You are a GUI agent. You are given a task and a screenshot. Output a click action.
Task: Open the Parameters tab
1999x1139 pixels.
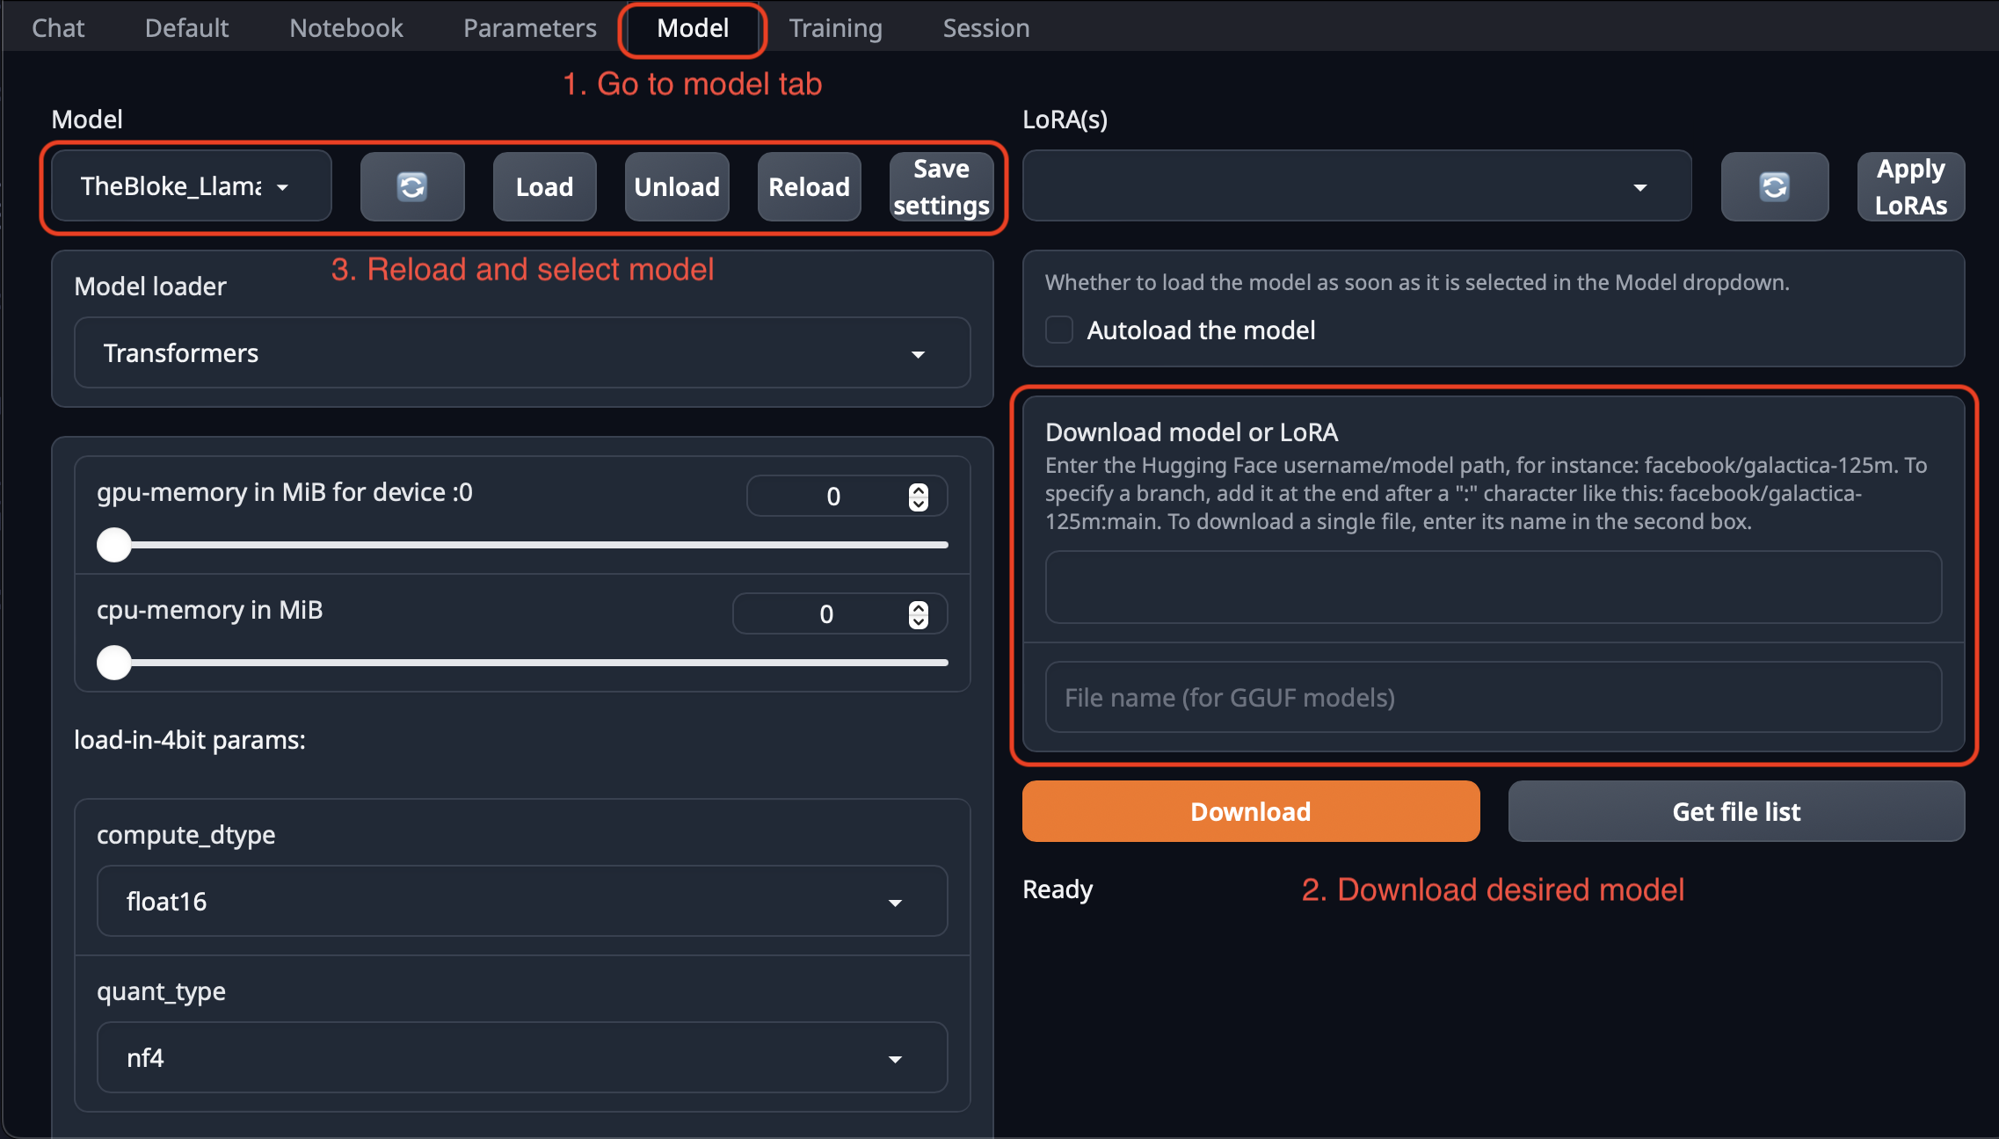click(x=529, y=28)
